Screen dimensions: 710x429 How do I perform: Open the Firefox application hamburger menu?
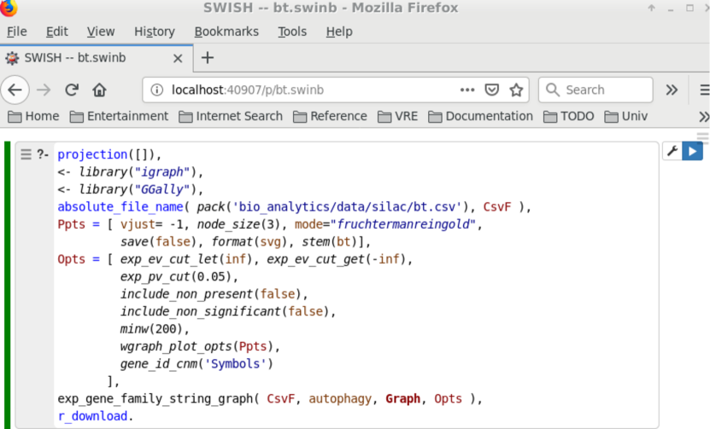pos(704,90)
